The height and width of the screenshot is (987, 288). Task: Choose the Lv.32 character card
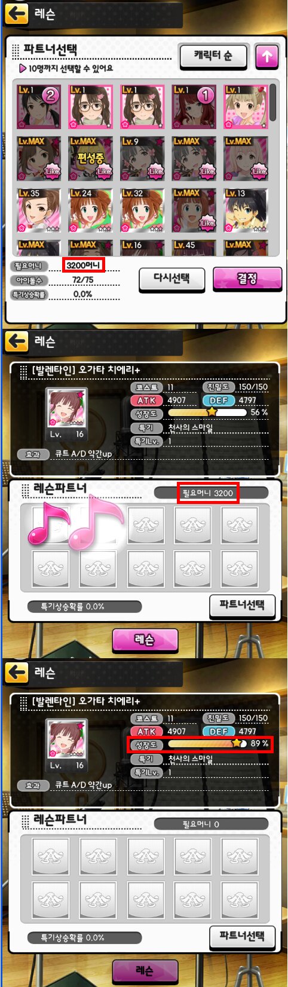click(x=142, y=210)
